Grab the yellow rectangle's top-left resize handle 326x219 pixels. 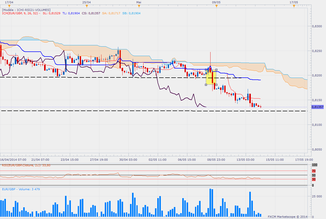(206, 70)
